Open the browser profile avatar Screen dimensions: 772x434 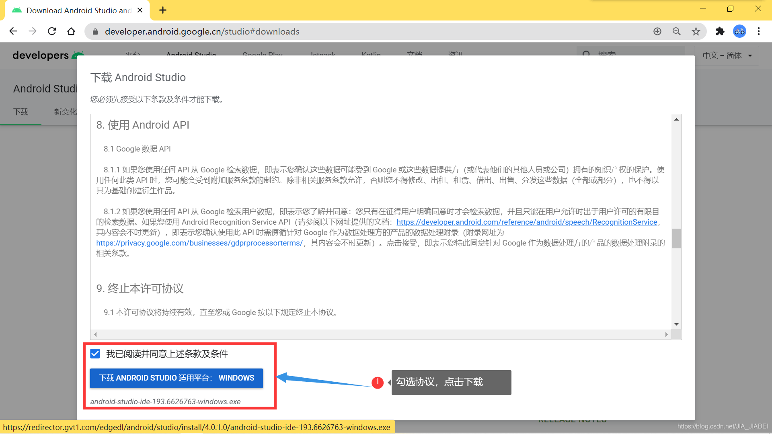(739, 31)
